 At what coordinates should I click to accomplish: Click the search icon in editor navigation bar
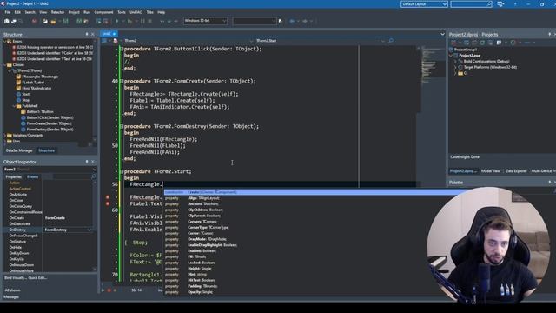[x=391, y=41]
